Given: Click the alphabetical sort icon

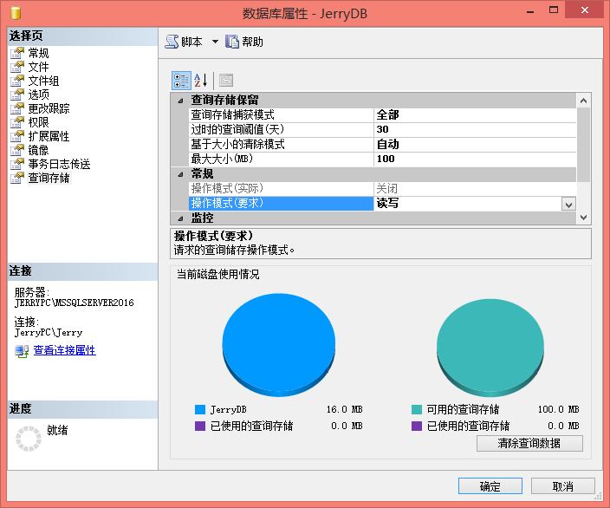Looking at the screenshot, I should [200, 81].
